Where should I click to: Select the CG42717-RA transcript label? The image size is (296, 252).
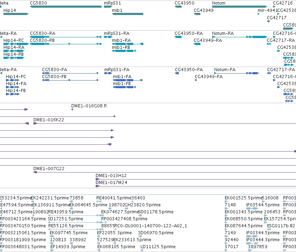281,40
